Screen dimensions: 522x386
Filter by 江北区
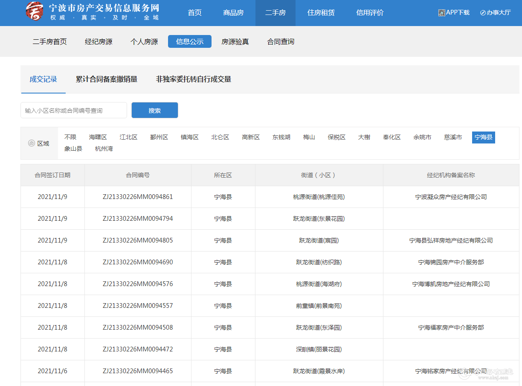click(129, 137)
